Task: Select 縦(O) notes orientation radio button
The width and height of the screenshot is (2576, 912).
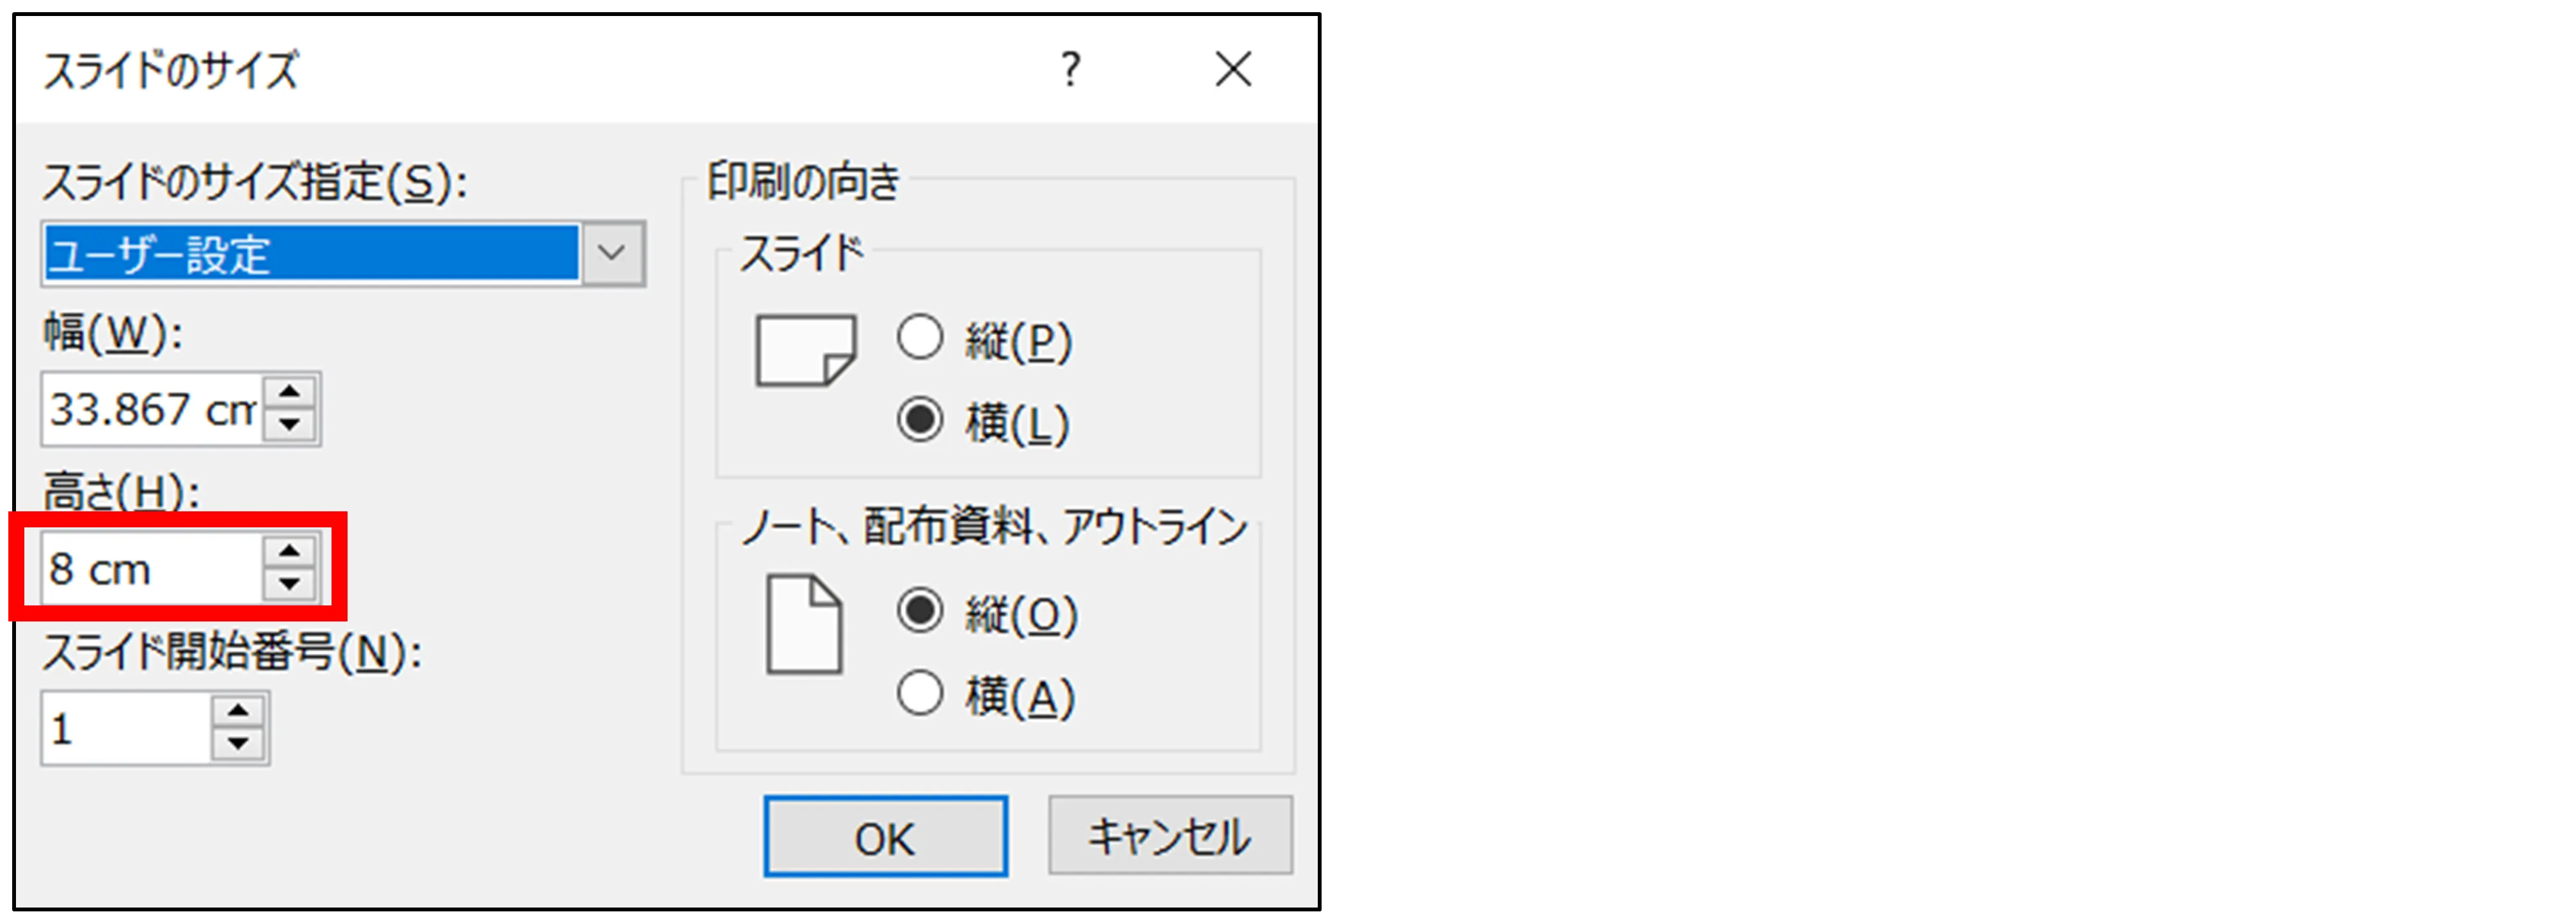Action: (920, 611)
